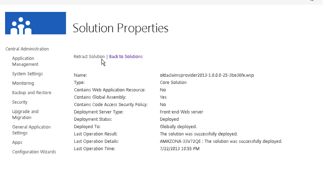The image size is (323, 180).
Task: Go to General Application Settings
Action: pos(31,130)
